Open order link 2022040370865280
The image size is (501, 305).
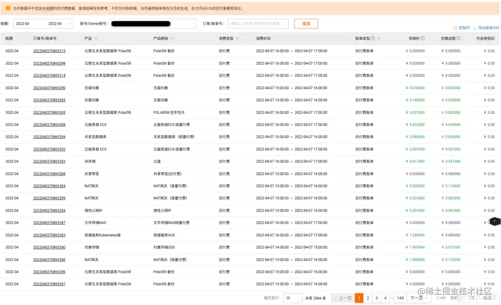tap(49, 247)
